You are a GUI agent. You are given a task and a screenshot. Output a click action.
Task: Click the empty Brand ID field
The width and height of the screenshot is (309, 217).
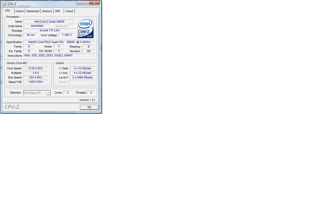[72, 26]
